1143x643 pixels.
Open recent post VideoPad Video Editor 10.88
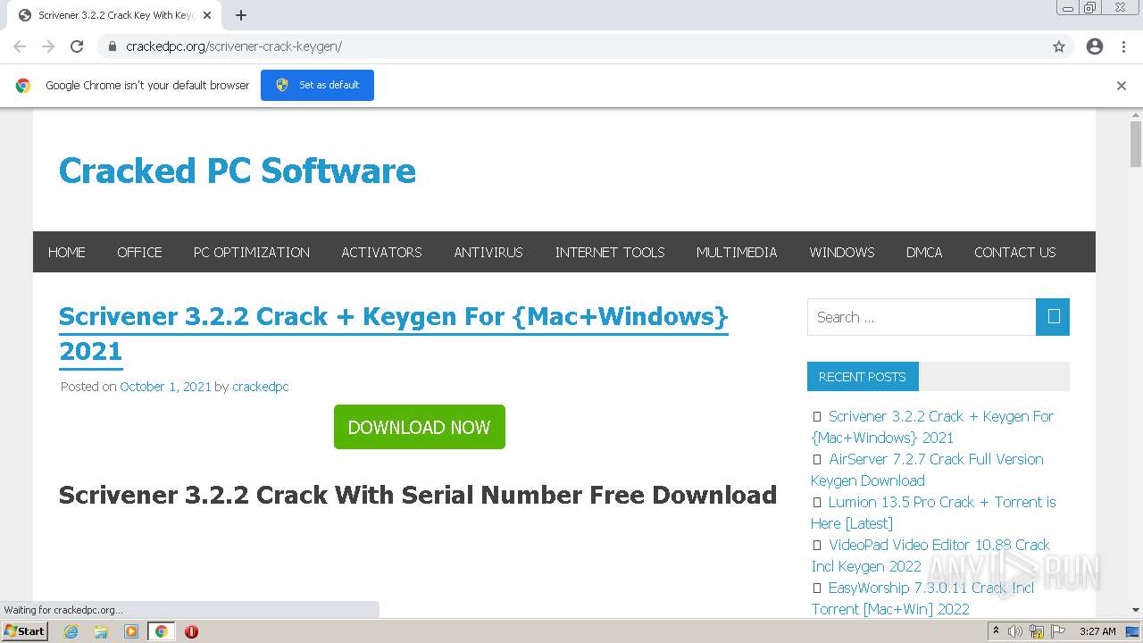point(930,555)
